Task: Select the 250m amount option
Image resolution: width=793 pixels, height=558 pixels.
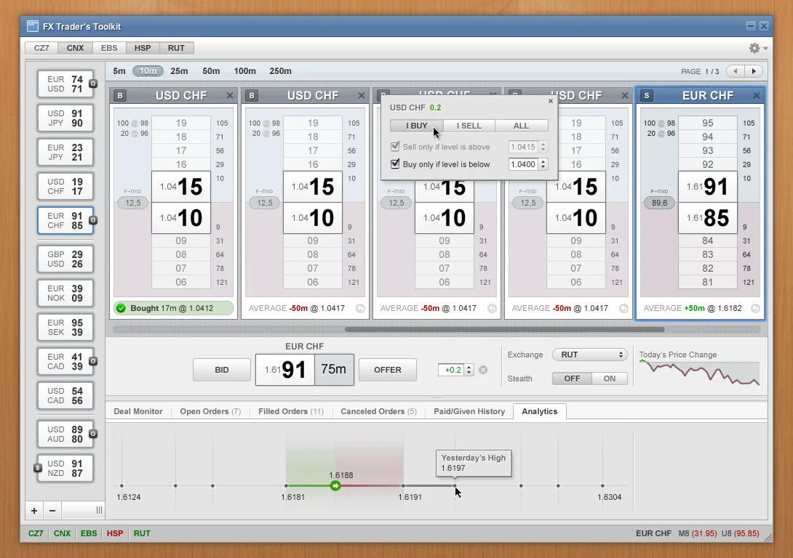Action: (x=280, y=71)
